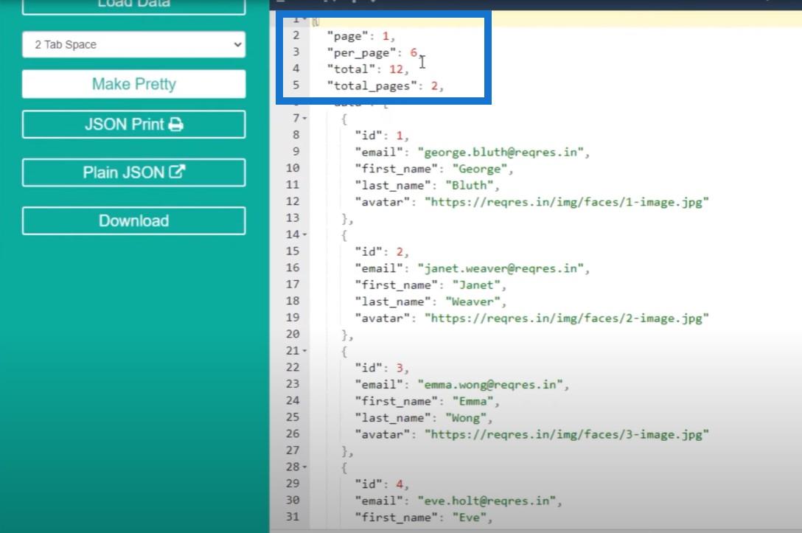The width and height of the screenshot is (802, 533).
Task: Click the "George" first name value
Action: click(x=480, y=169)
